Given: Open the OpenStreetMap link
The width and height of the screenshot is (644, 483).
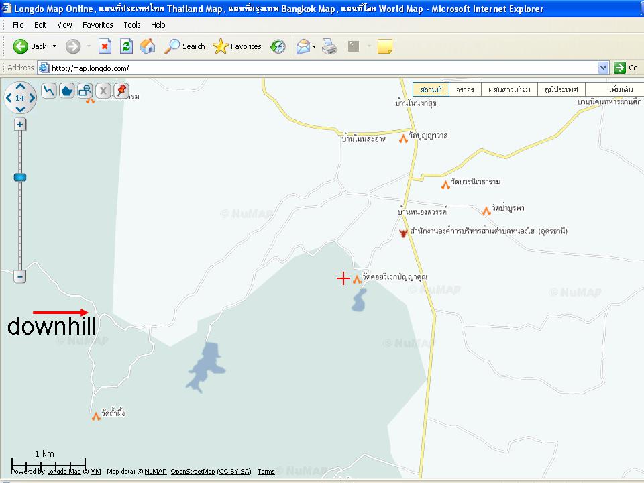Looking at the screenshot, I should coord(193,471).
